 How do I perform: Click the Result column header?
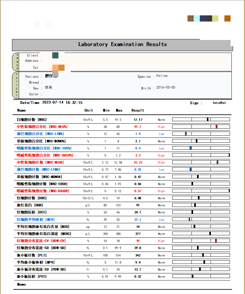tap(138, 110)
